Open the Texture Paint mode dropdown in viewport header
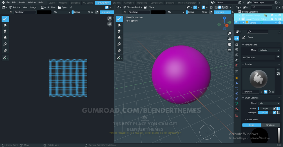The width and height of the screenshot is (283, 147). point(133,7)
